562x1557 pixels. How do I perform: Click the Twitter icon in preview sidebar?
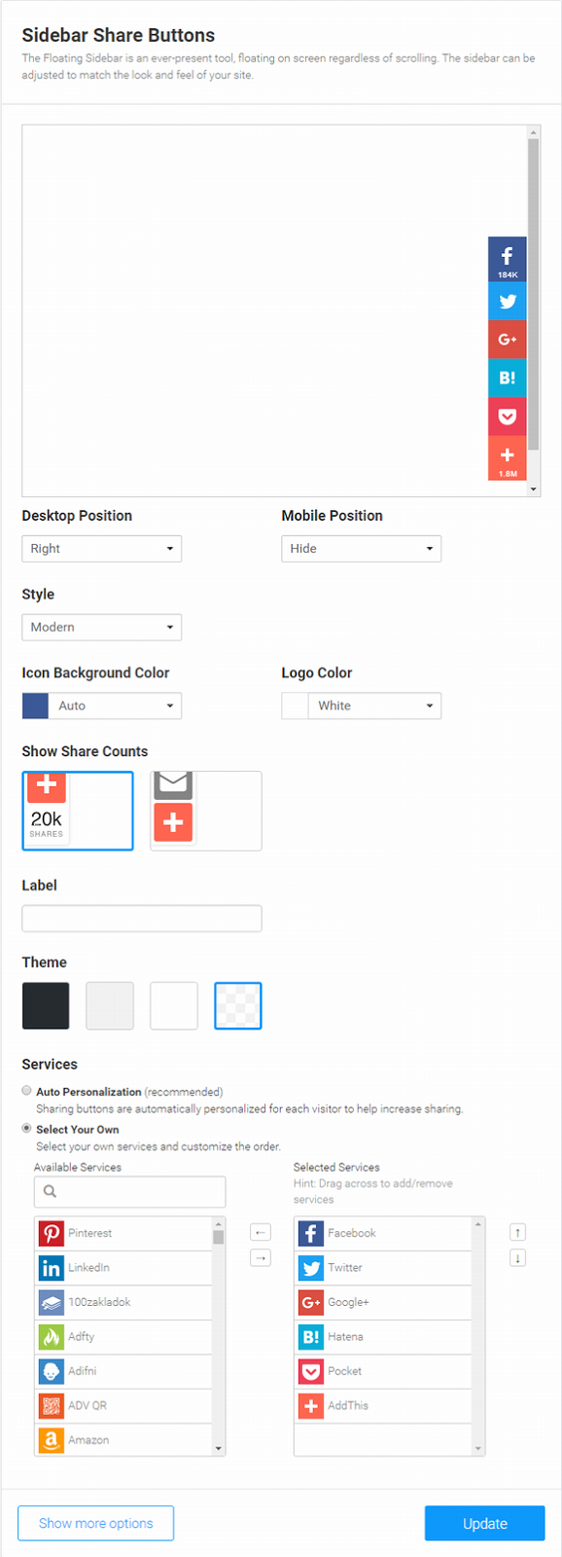point(507,301)
